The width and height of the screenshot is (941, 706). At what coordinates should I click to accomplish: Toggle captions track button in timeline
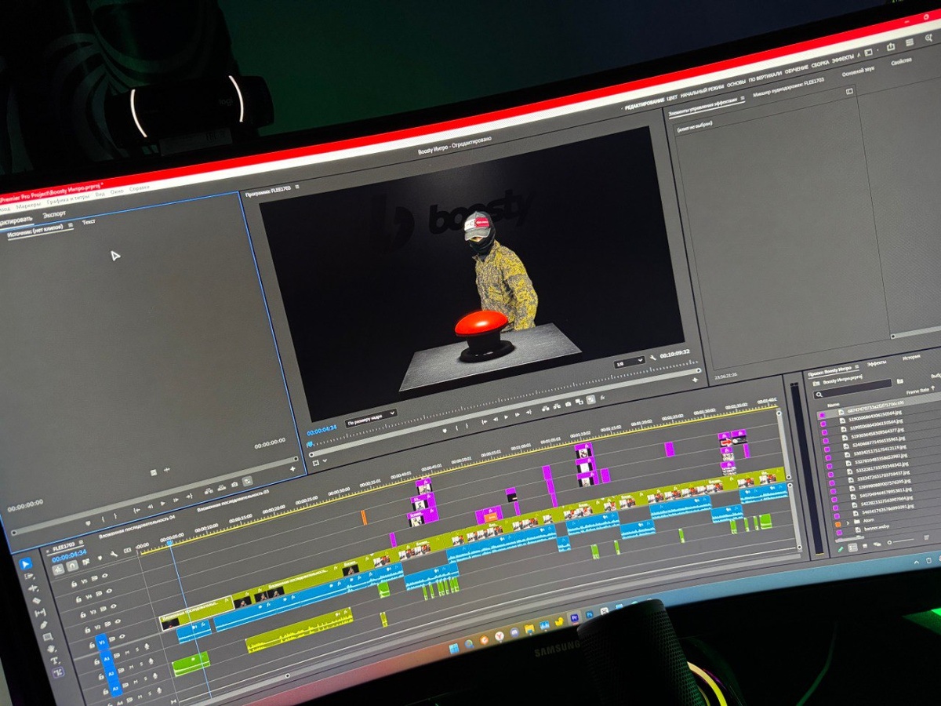(x=127, y=551)
